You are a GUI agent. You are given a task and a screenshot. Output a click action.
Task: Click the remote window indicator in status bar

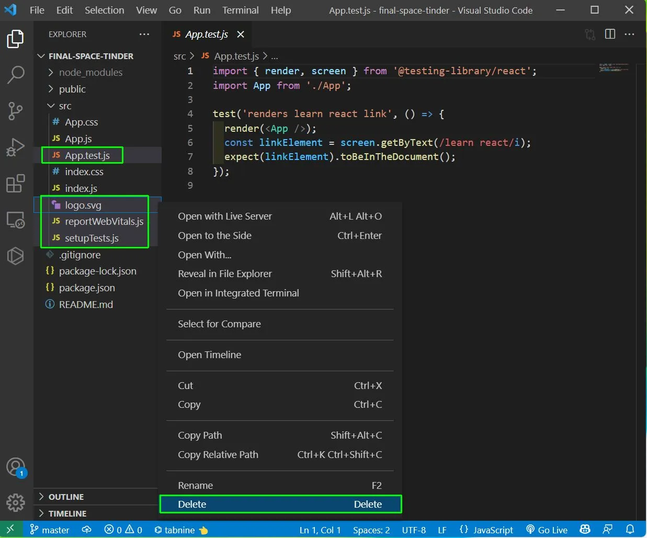pyautogui.click(x=10, y=530)
